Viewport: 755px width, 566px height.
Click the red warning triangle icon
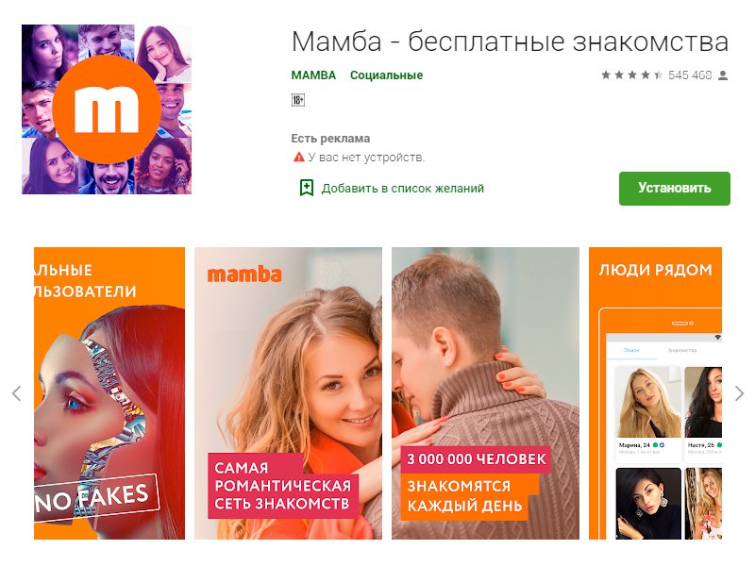[x=298, y=157]
